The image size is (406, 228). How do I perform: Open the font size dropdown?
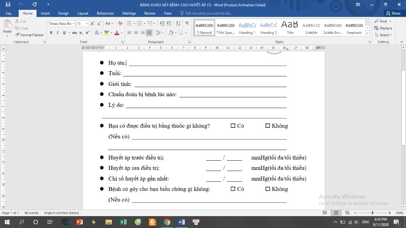[86, 23]
